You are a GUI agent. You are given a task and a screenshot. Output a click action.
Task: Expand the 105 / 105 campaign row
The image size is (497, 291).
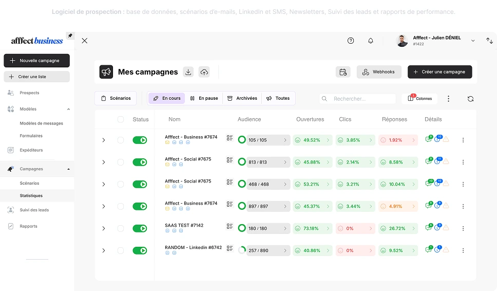(x=104, y=140)
